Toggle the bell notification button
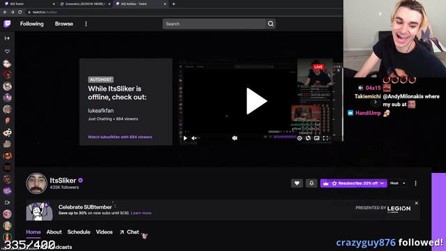The width and height of the screenshot is (446, 251). pos(312,183)
